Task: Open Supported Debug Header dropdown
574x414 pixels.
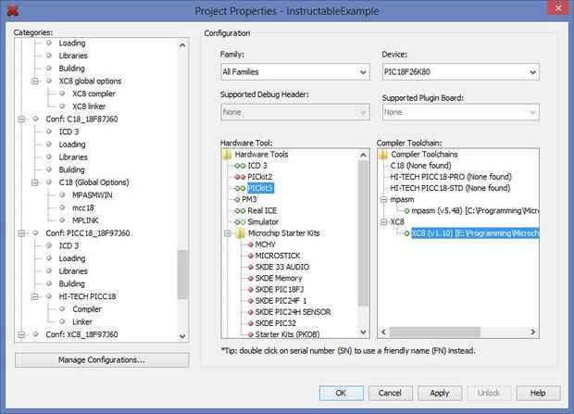Action: [295, 112]
